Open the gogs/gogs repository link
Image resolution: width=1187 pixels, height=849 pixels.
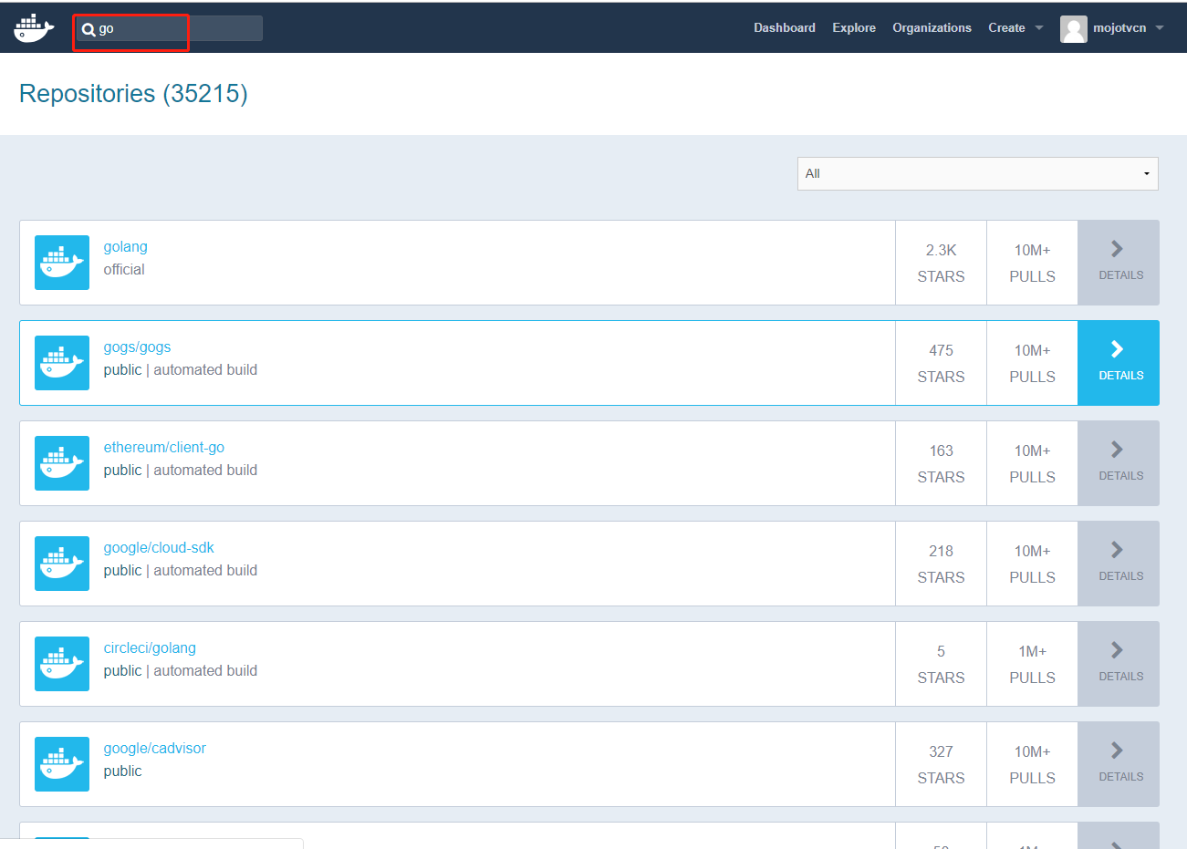coord(137,347)
